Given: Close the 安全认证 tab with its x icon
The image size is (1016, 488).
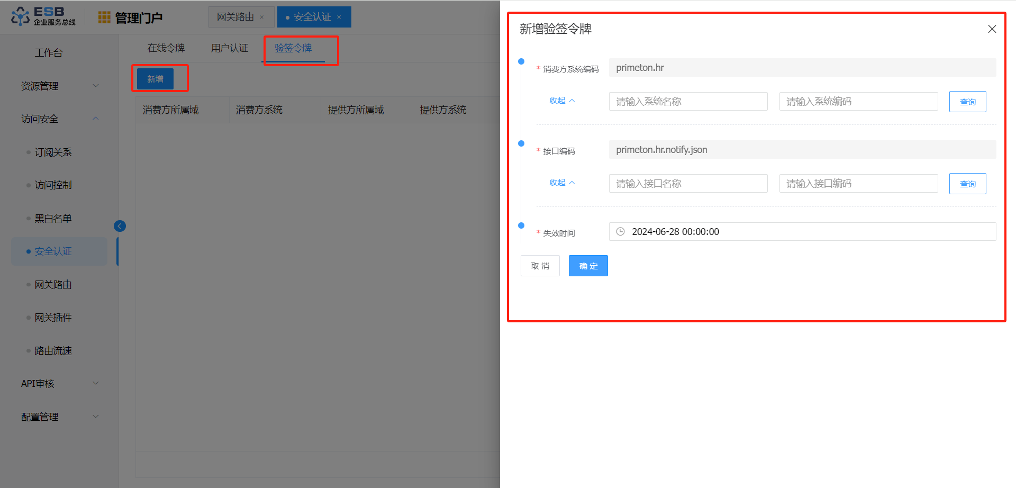Looking at the screenshot, I should point(339,17).
